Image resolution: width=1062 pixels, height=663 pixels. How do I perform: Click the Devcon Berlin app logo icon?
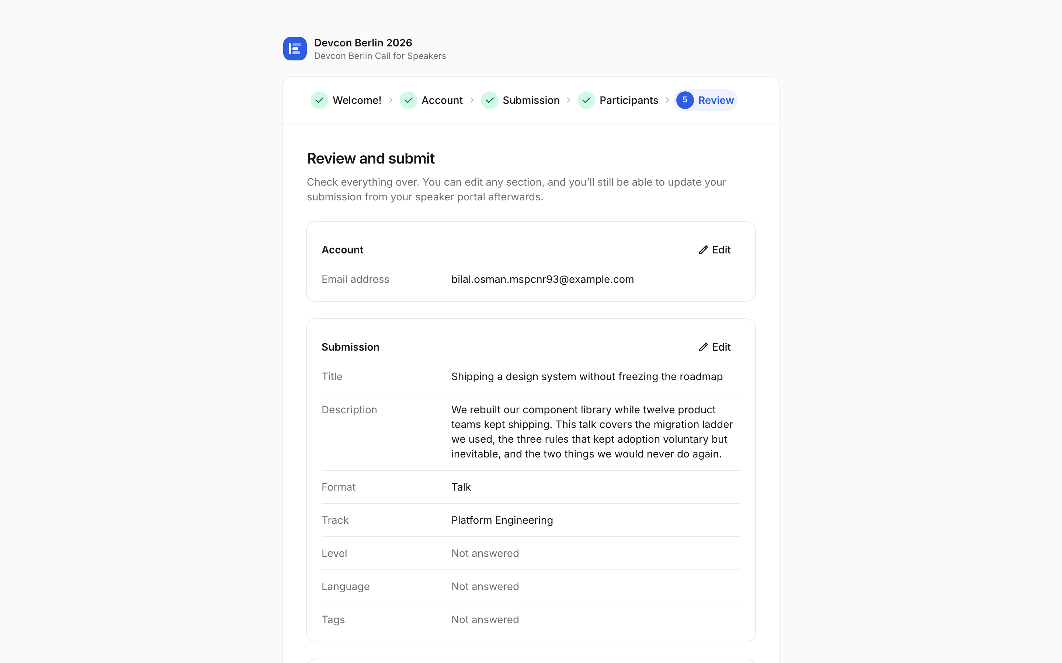point(295,49)
